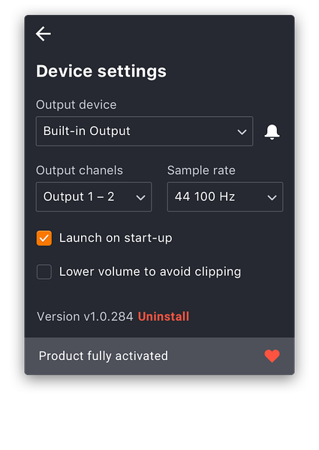
Task: Open the 44 100 Hz dropdown
Action: point(225,196)
